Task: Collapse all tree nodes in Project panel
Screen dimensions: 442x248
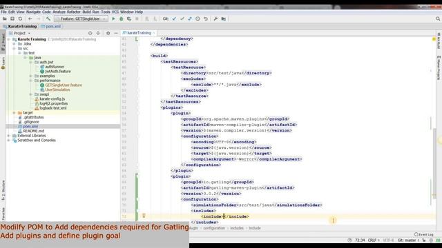Action: (x=98, y=33)
